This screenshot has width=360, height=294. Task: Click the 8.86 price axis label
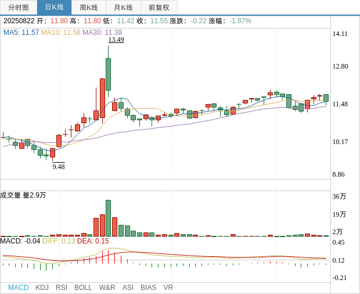pos(339,174)
